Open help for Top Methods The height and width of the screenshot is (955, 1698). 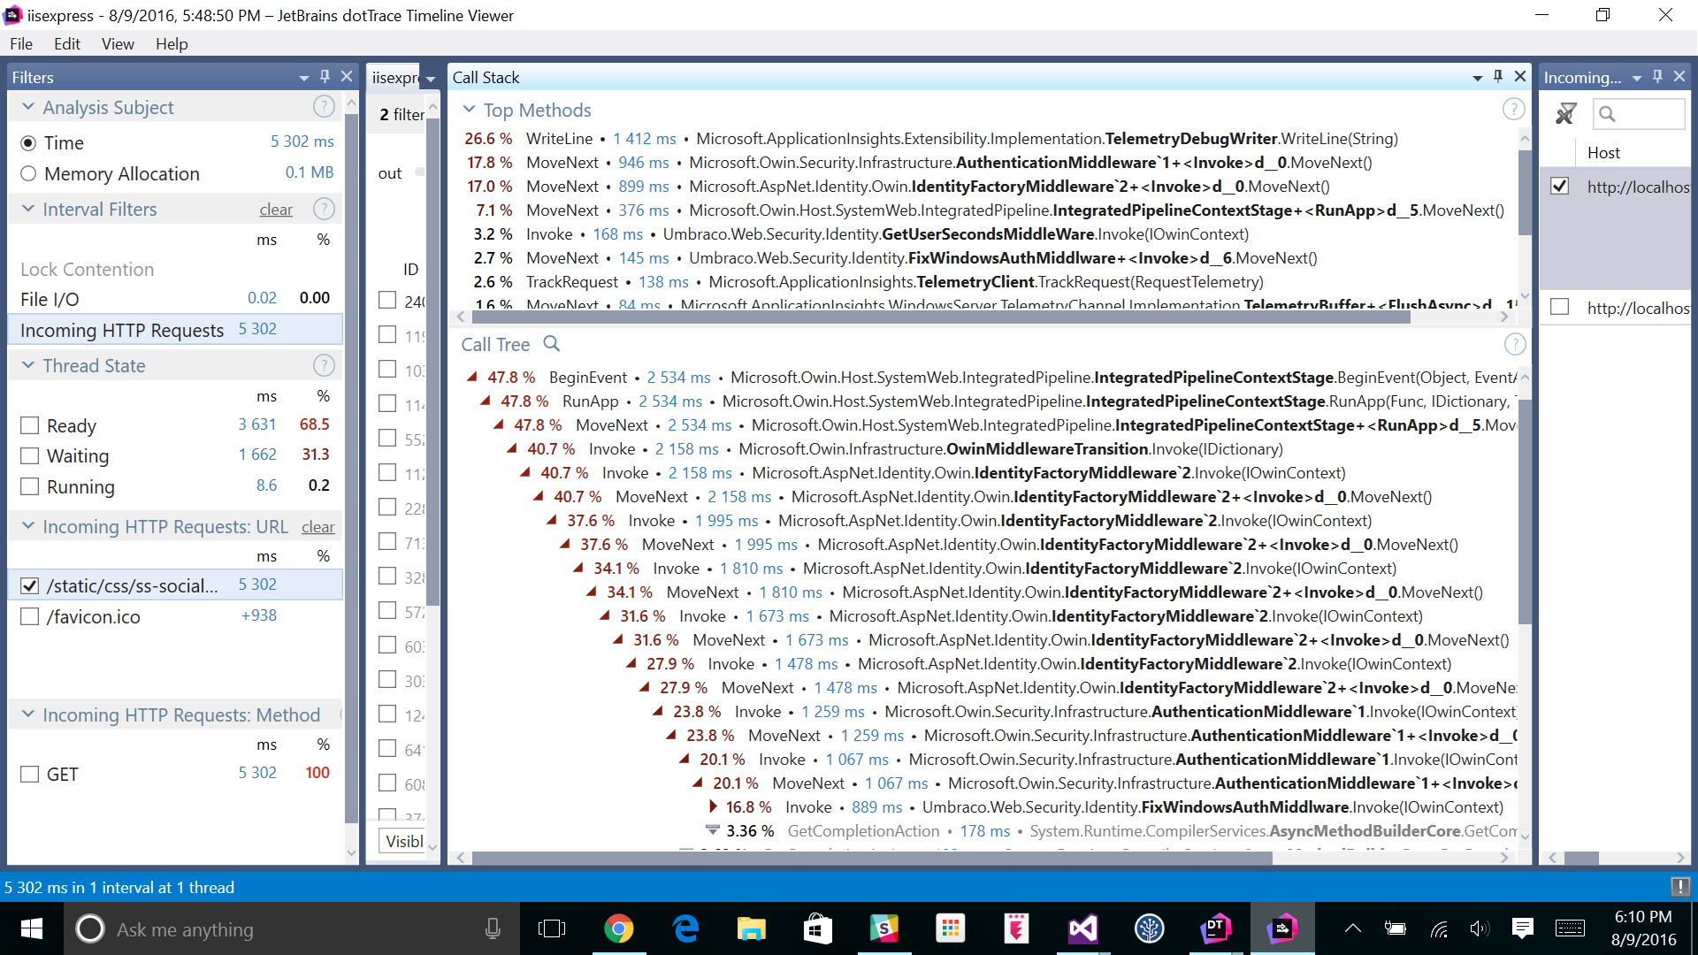[1513, 110]
